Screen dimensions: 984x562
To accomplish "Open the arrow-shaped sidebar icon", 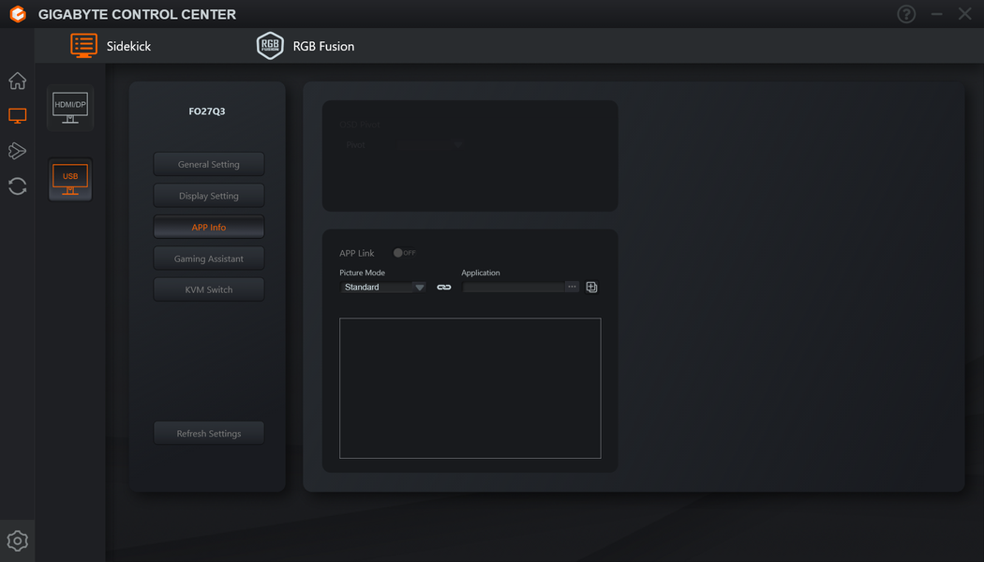I will (x=17, y=151).
